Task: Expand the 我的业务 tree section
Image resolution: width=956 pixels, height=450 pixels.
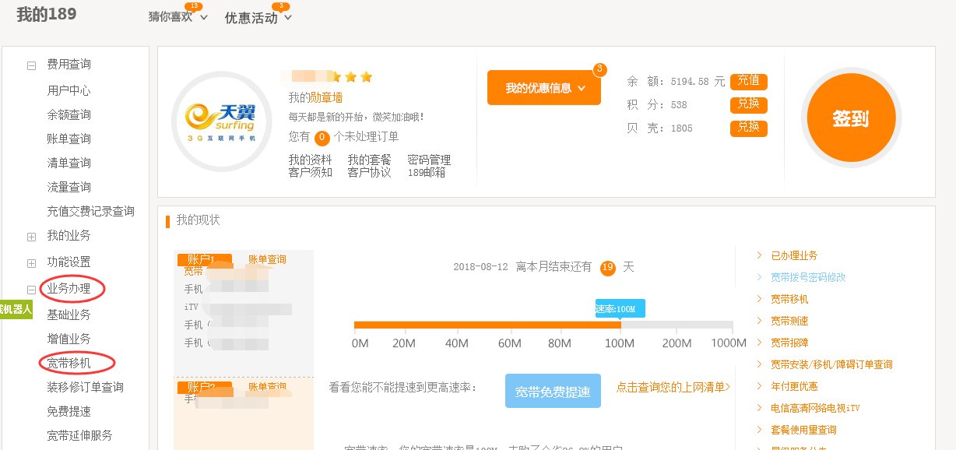Action: coord(32,237)
